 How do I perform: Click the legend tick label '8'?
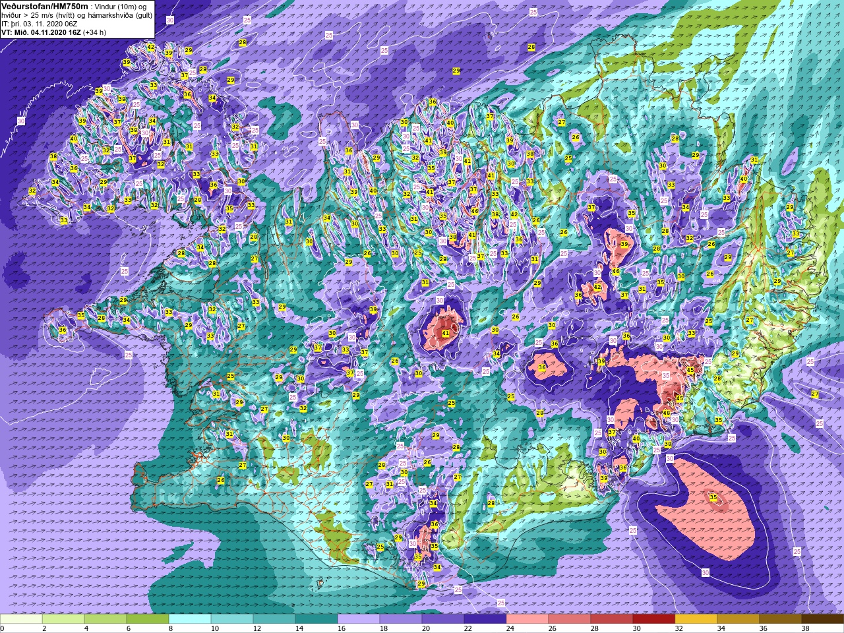coord(170,628)
